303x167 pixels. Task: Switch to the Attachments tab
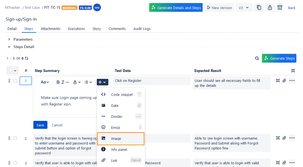point(50,29)
